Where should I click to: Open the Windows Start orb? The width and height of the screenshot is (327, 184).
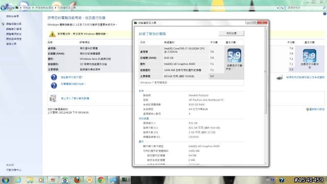[x=6, y=180]
